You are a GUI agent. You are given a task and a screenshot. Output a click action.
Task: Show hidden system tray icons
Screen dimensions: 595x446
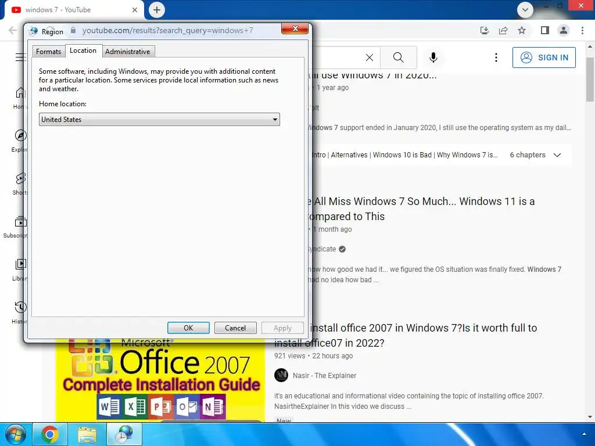click(x=584, y=434)
